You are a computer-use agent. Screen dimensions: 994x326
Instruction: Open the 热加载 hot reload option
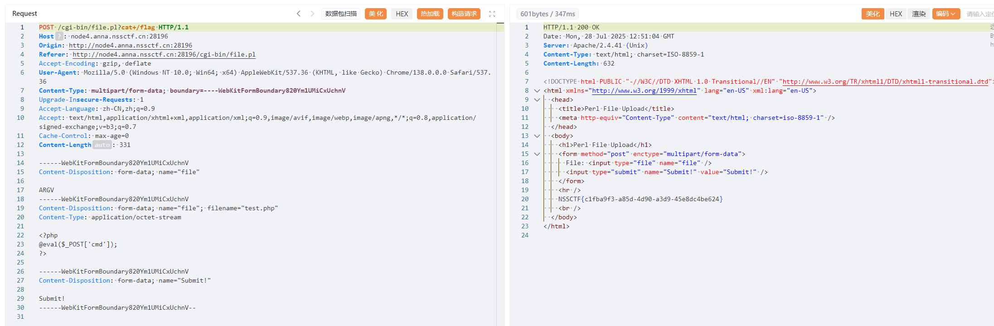tap(430, 14)
